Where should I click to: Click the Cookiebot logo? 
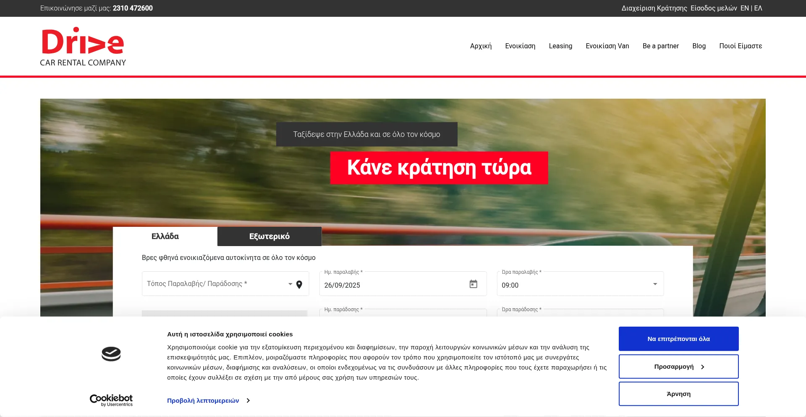(111, 400)
